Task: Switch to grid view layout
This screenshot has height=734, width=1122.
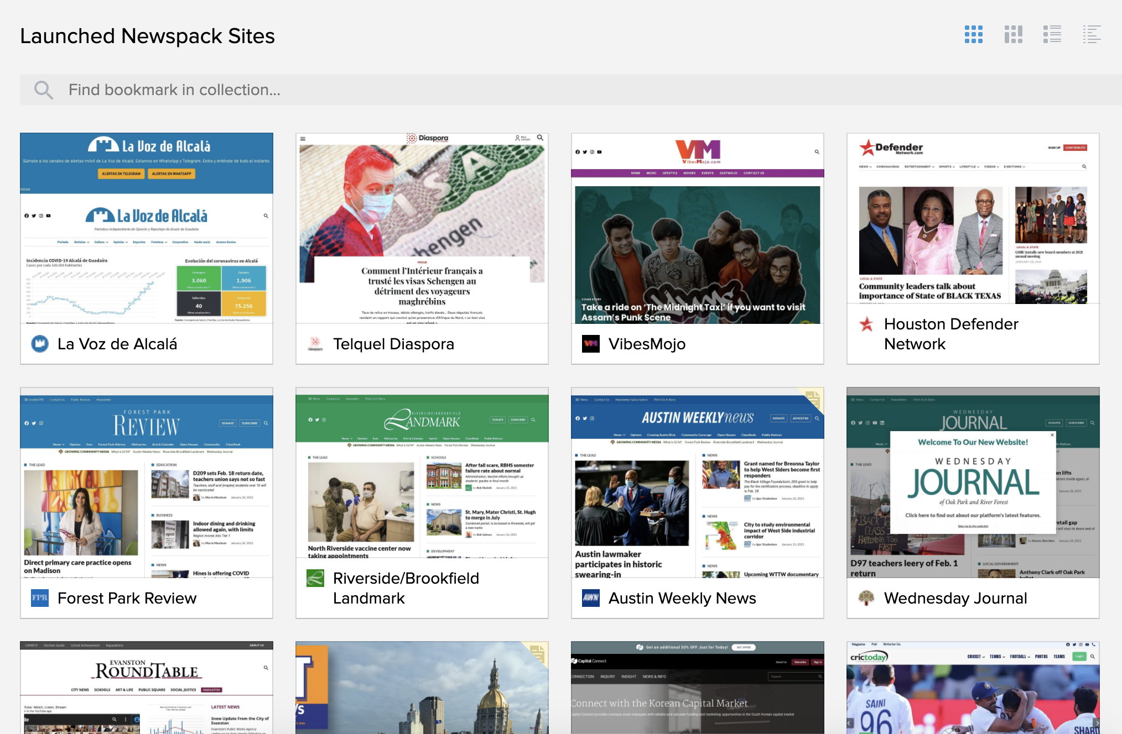Action: pyautogui.click(x=973, y=34)
